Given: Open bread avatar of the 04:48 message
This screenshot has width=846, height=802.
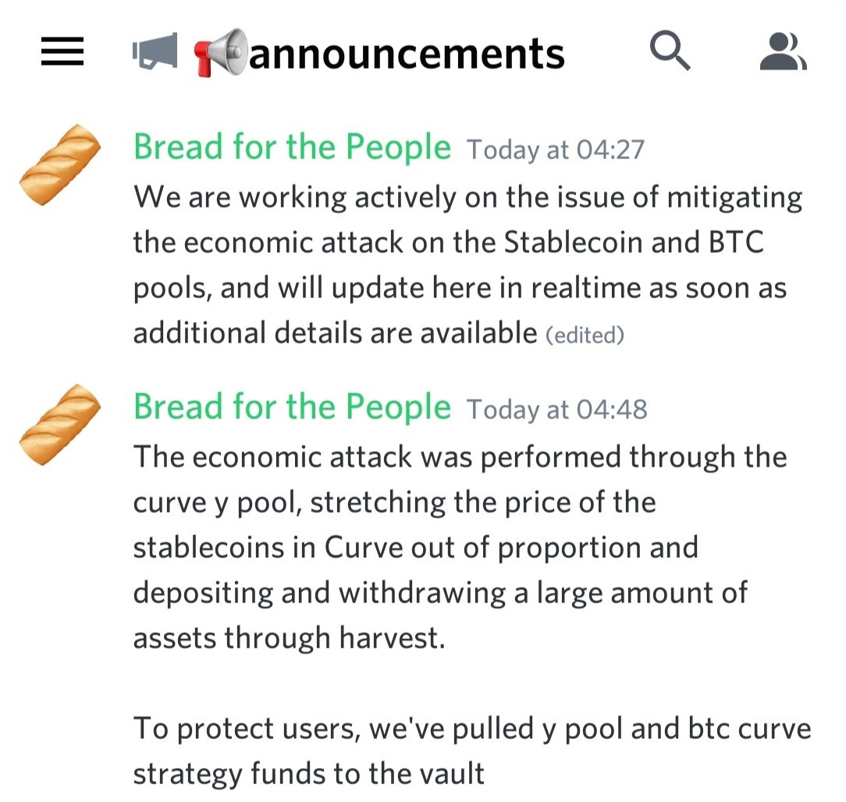Looking at the screenshot, I should (x=60, y=424).
